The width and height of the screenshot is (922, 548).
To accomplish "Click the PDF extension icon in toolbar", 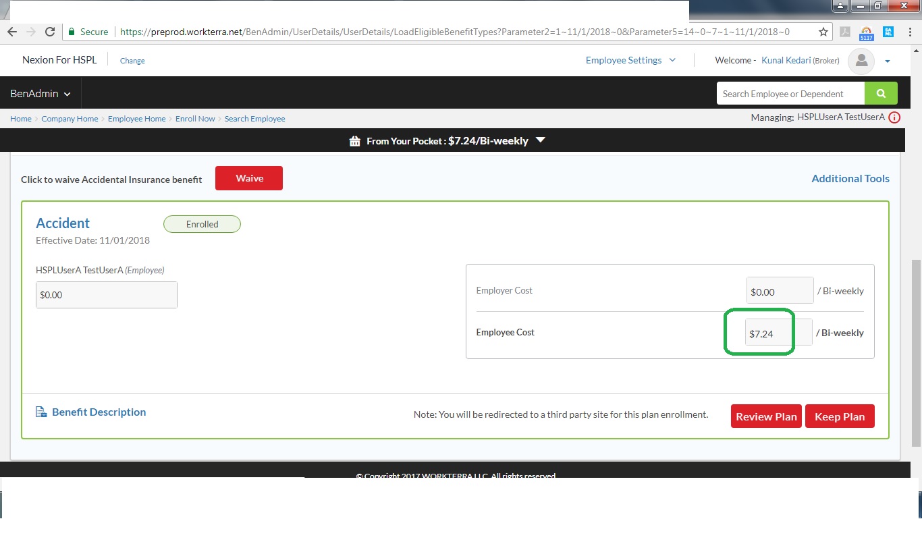I will point(845,32).
